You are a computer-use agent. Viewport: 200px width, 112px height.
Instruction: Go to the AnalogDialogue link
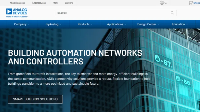coord(17,3)
